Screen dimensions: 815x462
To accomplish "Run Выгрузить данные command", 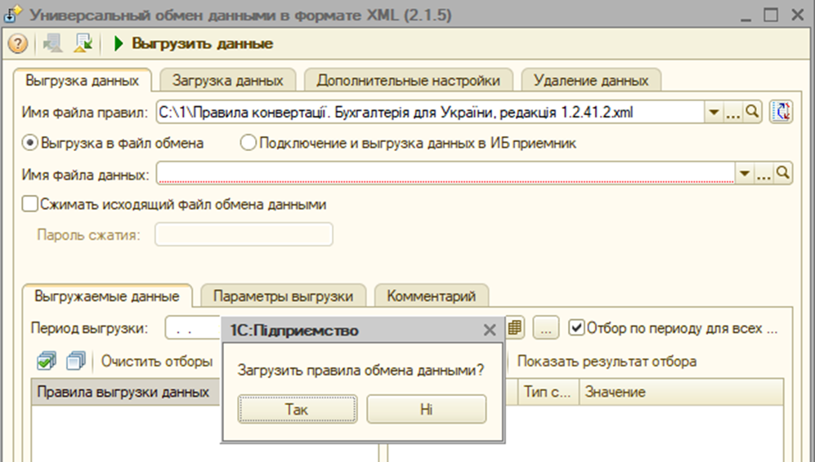I will point(194,43).
